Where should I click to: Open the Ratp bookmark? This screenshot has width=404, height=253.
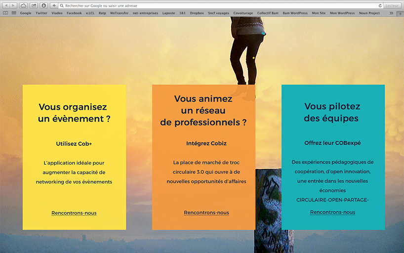[x=102, y=13]
